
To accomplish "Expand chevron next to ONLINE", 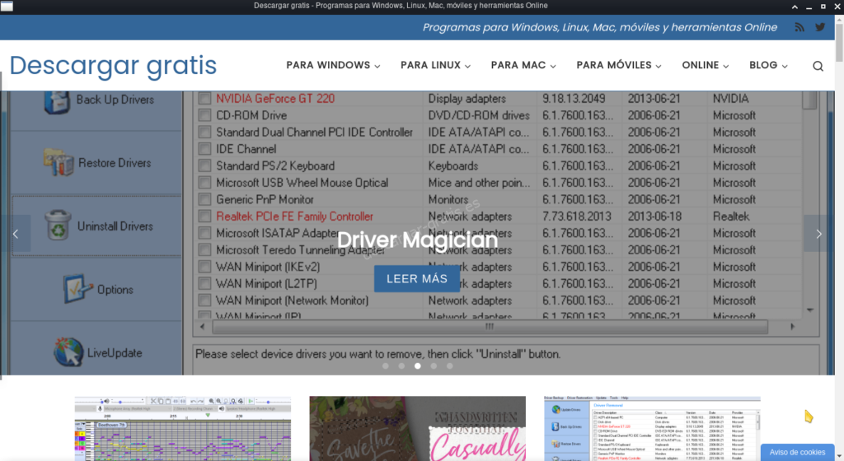I will 725,66.
